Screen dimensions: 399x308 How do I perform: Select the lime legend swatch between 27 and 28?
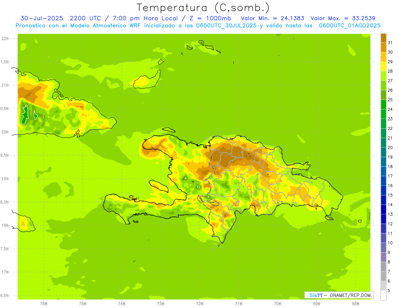pos(383,76)
